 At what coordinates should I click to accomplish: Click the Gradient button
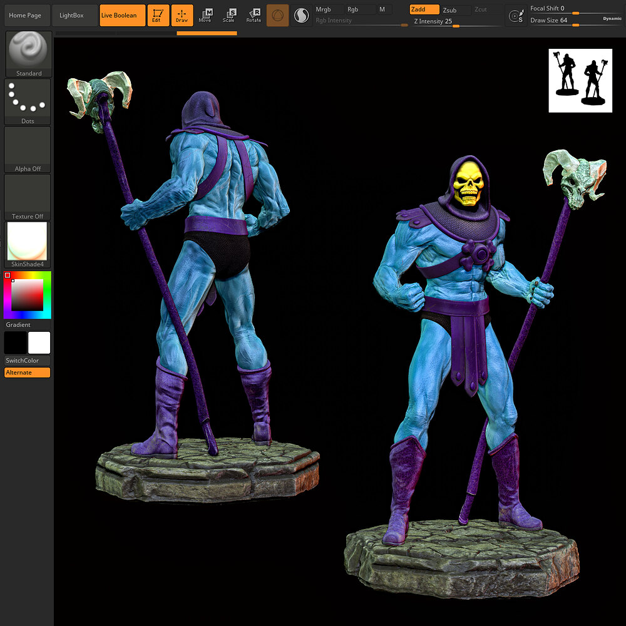tap(28, 324)
